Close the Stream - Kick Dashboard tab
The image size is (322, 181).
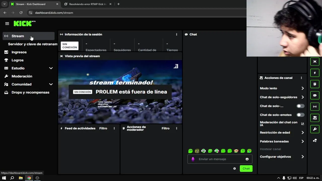pyautogui.click(x=57, y=4)
